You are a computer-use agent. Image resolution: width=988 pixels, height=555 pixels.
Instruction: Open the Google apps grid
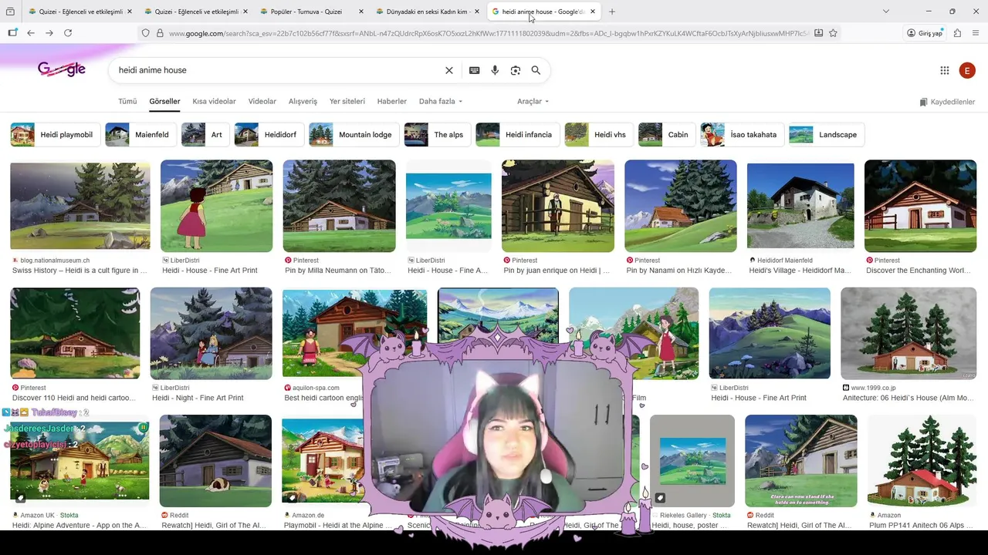(945, 70)
